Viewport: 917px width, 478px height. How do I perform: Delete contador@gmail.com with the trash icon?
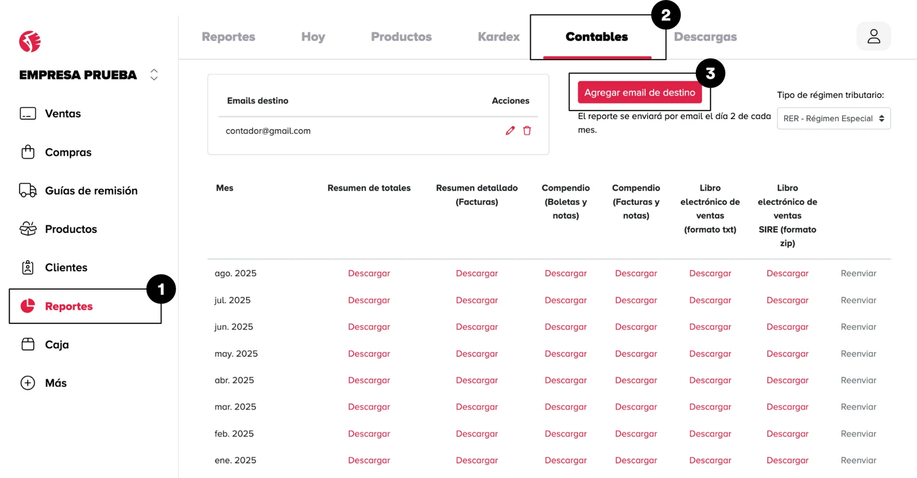point(527,131)
